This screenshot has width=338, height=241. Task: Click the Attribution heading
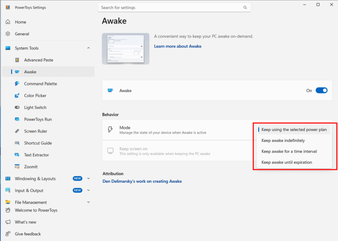tap(113, 174)
